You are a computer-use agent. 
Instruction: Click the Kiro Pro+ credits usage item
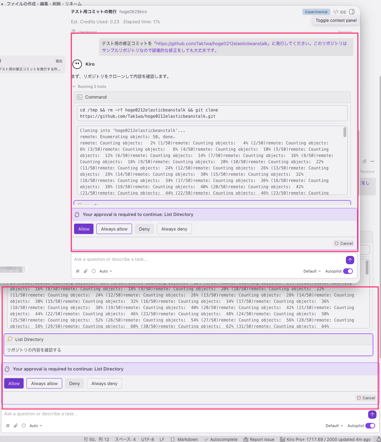(x=325, y=439)
